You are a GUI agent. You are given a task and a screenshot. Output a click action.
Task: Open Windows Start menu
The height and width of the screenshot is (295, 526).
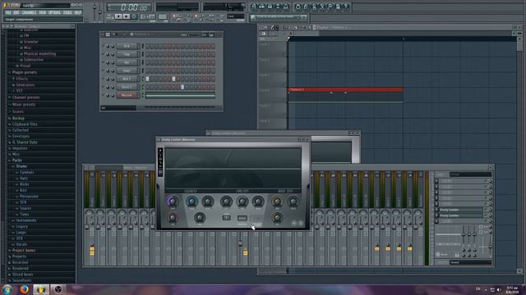coord(7,289)
